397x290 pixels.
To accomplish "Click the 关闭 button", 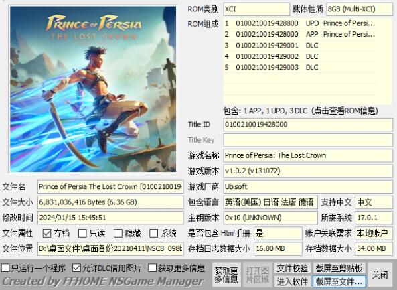I will (x=380, y=275).
